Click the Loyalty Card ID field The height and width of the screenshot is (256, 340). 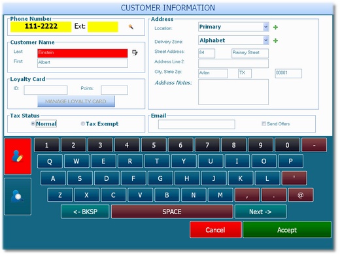46,90
